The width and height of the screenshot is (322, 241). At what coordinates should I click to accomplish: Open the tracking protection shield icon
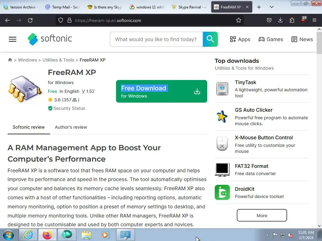point(61,20)
